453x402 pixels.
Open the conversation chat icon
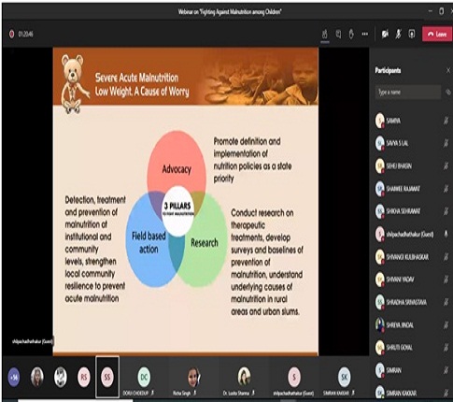click(338, 34)
